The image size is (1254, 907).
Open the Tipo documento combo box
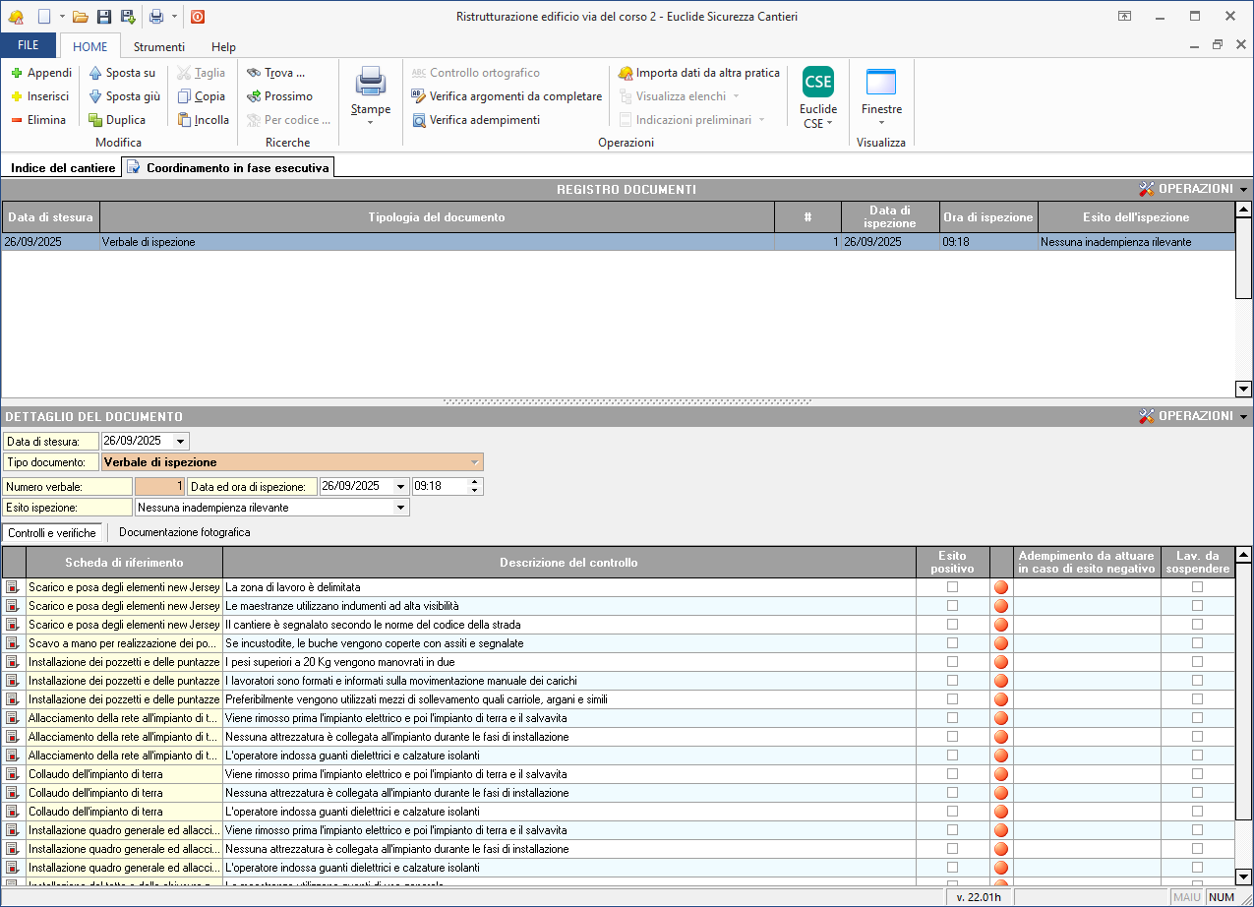[x=475, y=462]
